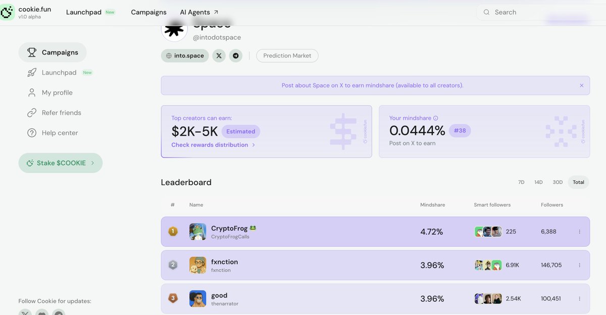This screenshot has width=606, height=315.
Task: Click the CryptoFrogCalls handle
Action: click(x=230, y=237)
